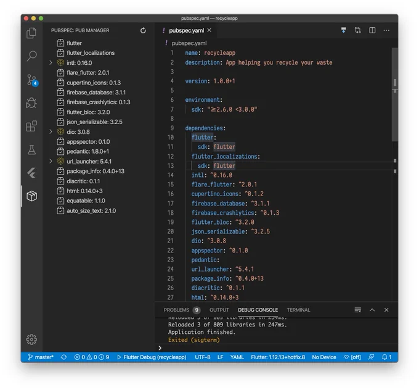419x390 pixels.
Task: Open the errors and warnings status item
Action: click(92, 357)
